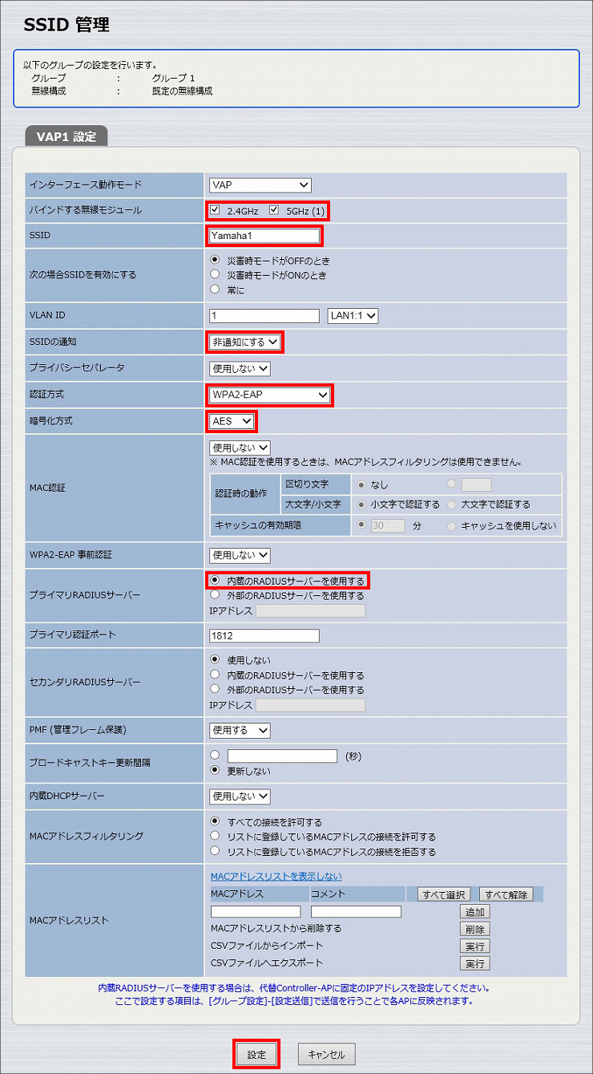The width and height of the screenshot is (593, 1074).
Task: Click the secondary RADIUS IPアドレス field
Action: click(310, 705)
